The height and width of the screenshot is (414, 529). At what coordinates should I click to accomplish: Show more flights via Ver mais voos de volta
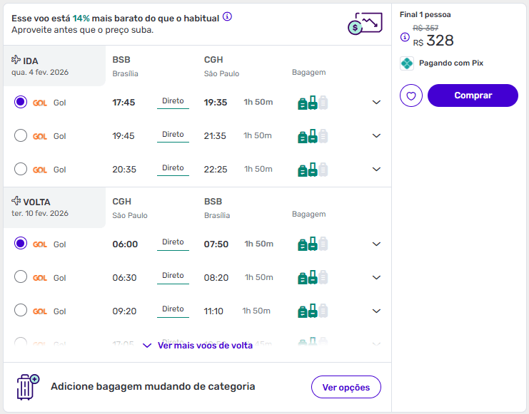[x=198, y=346]
